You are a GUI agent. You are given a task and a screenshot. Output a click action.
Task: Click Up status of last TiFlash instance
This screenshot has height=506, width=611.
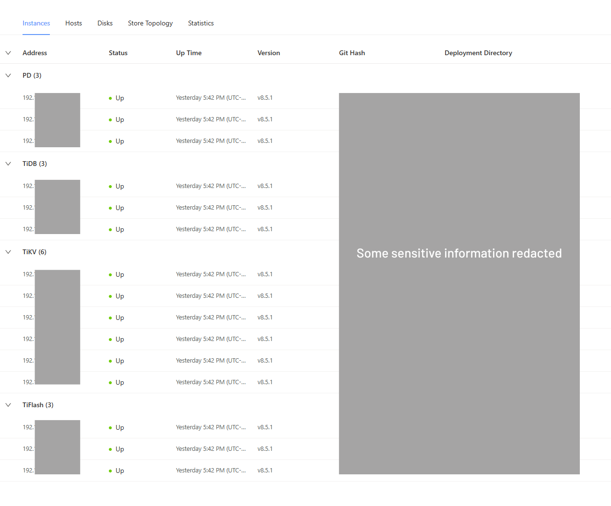[x=120, y=471]
